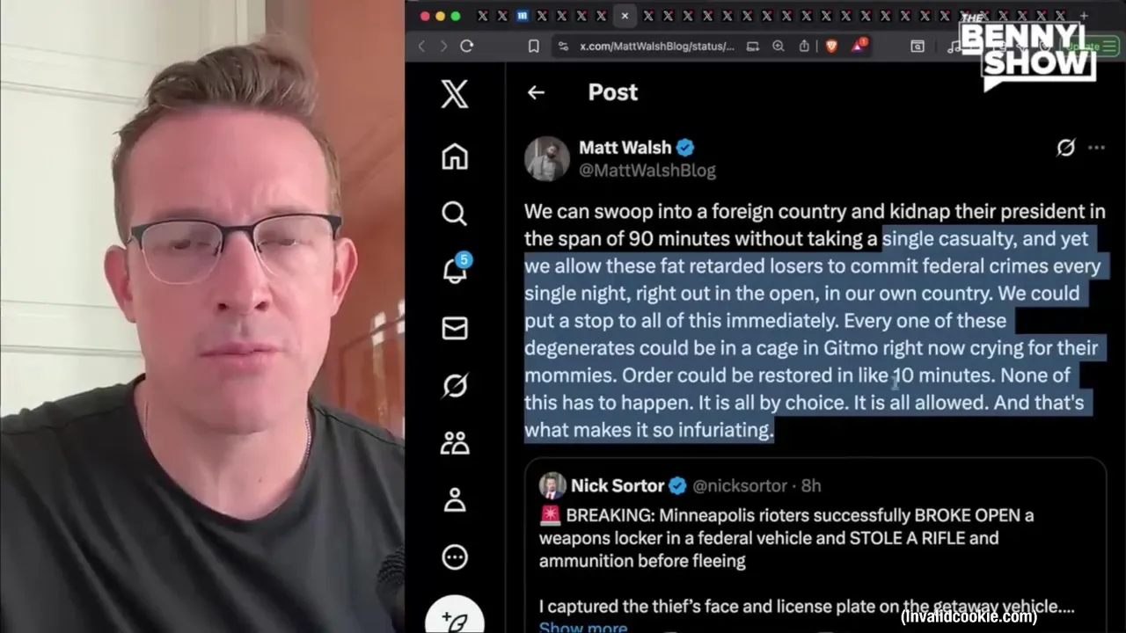Bookmark this page in browser toolbar
Viewport: 1126px width, 633px height.
tap(533, 47)
